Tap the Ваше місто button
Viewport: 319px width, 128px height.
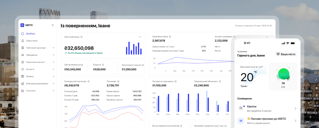click(x=286, y=54)
